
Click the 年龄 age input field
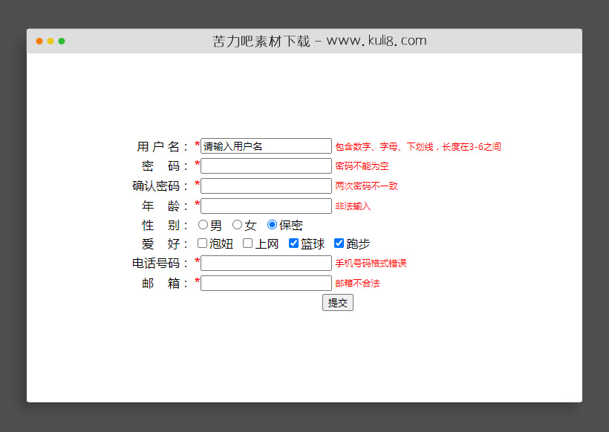pos(265,206)
